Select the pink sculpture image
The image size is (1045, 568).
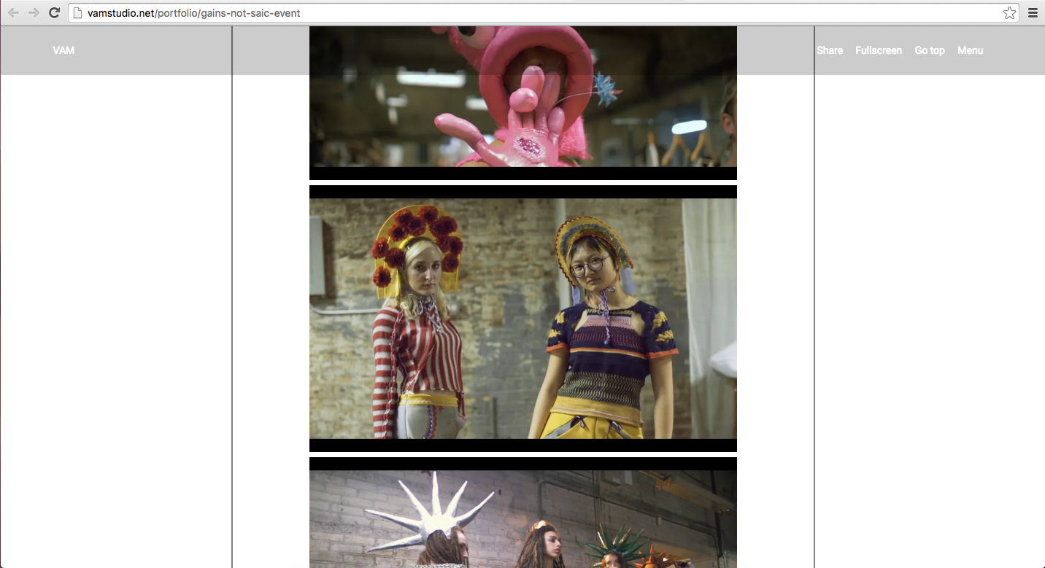pos(522,102)
